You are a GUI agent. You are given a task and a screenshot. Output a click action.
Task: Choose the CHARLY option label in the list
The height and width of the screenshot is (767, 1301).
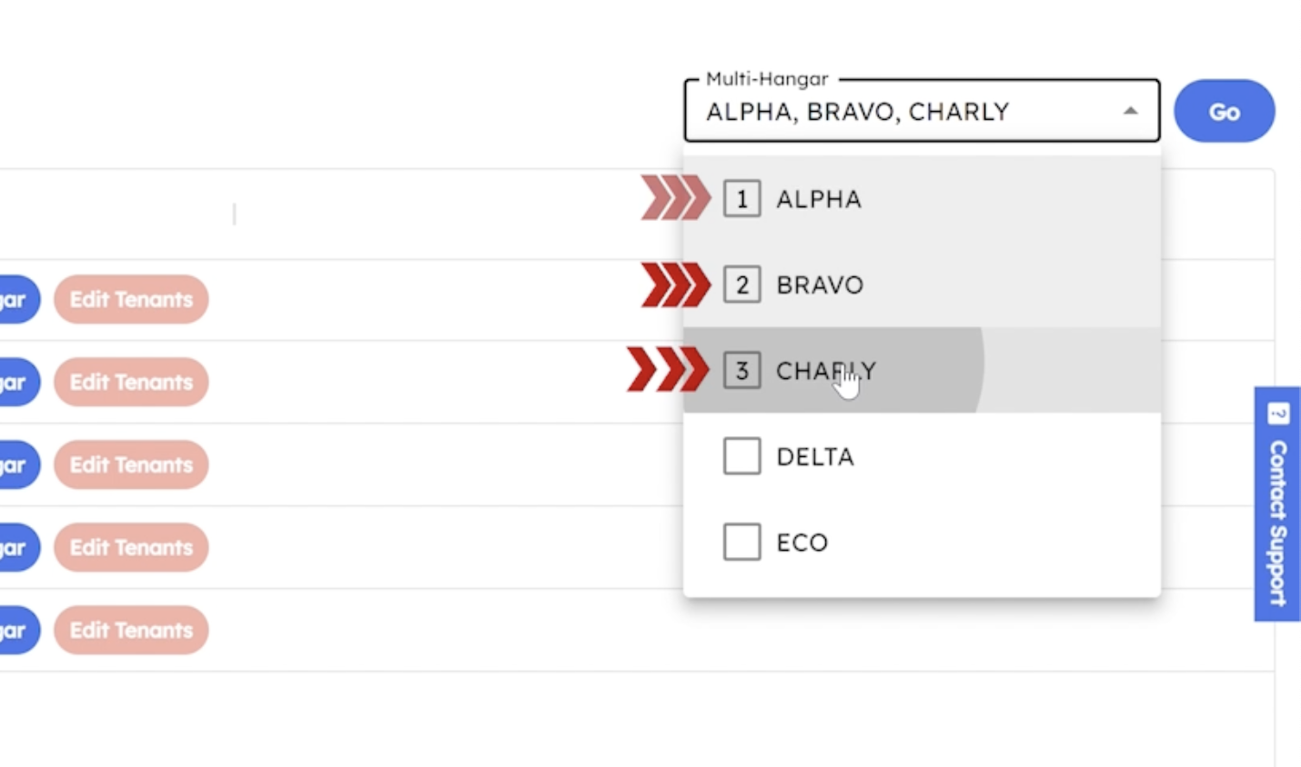pos(825,371)
